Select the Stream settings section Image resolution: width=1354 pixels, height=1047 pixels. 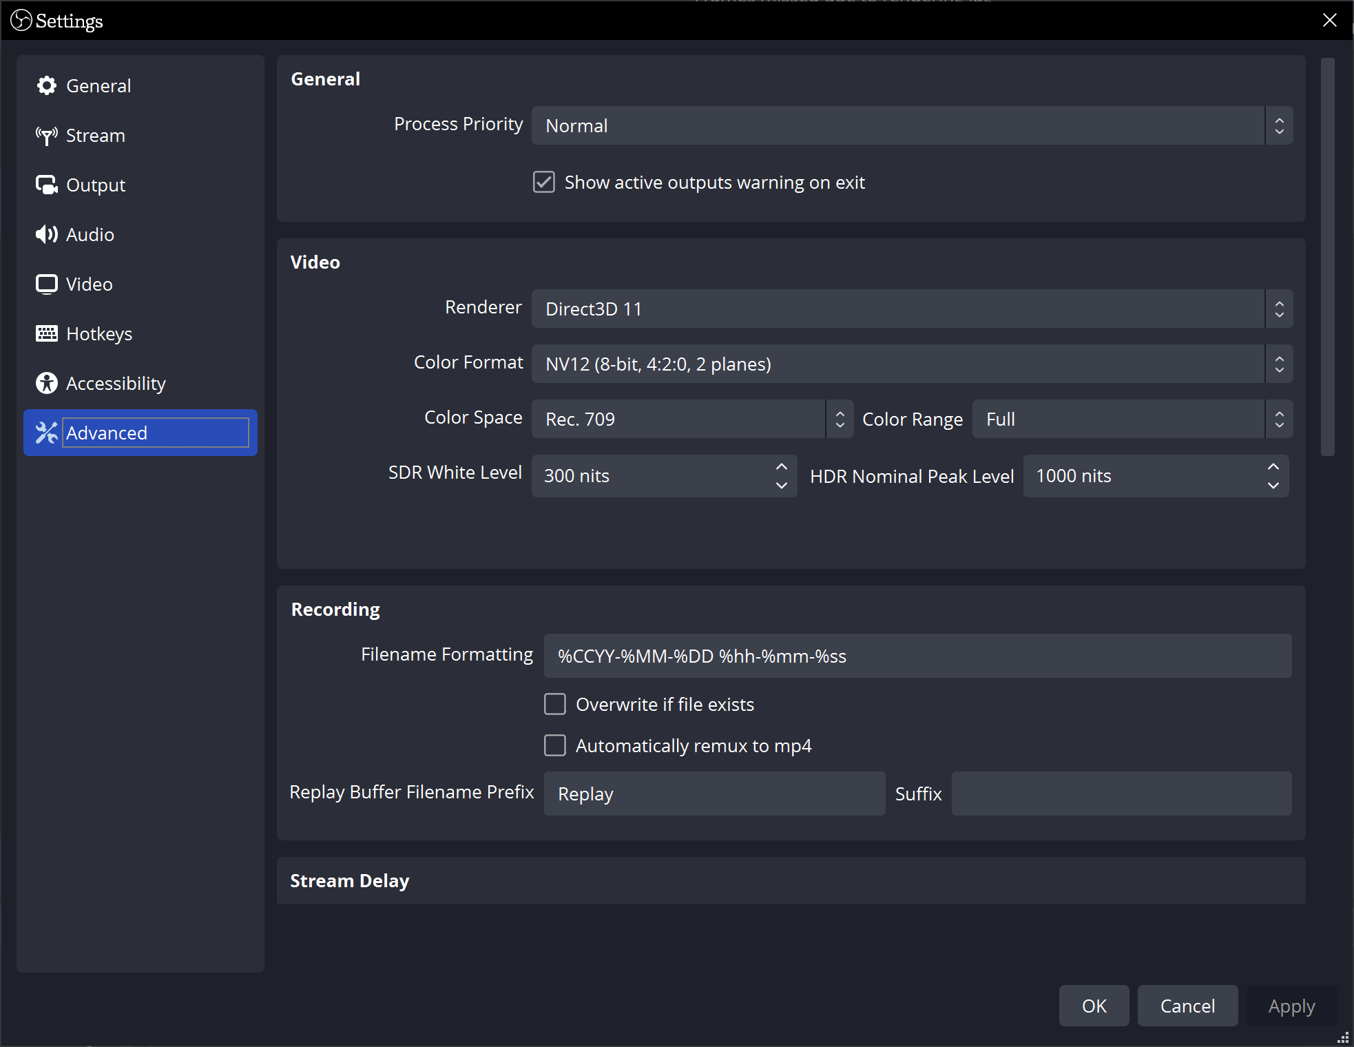[95, 135]
